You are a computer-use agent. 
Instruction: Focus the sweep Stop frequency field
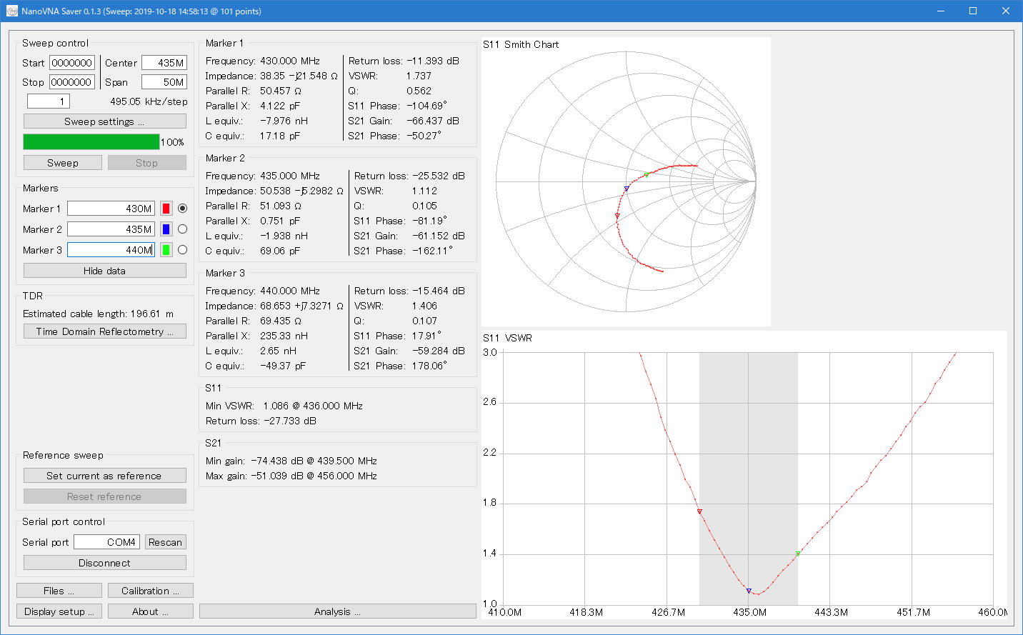tap(72, 82)
